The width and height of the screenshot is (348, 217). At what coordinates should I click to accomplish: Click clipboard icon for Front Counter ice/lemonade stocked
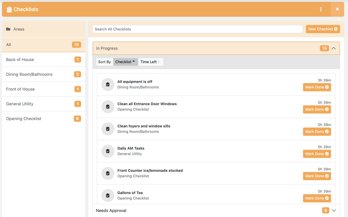coord(108,173)
